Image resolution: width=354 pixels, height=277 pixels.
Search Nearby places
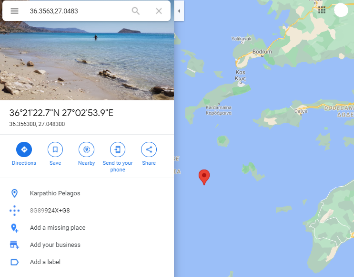point(86,154)
